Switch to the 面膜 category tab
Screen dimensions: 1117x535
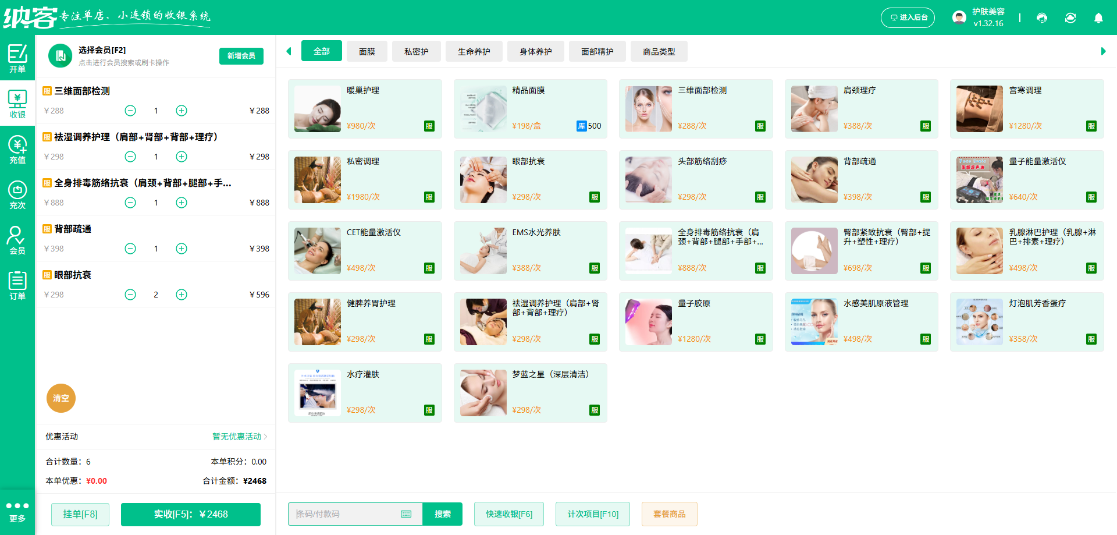pyautogui.click(x=367, y=51)
